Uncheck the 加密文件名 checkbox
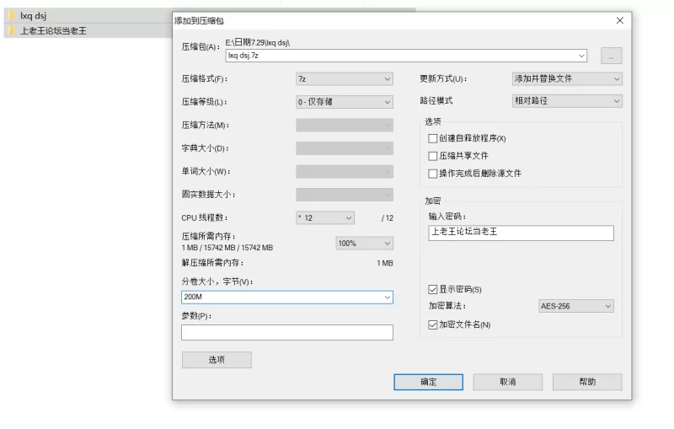Image resolution: width=674 pixels, height=429 pixels. click(x=432, y=325)
